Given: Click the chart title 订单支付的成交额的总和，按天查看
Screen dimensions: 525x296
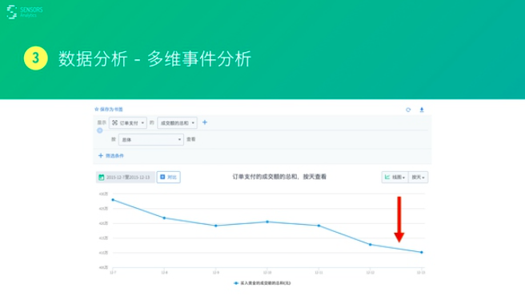Looking at the screenshot, I should coord(279,177).
